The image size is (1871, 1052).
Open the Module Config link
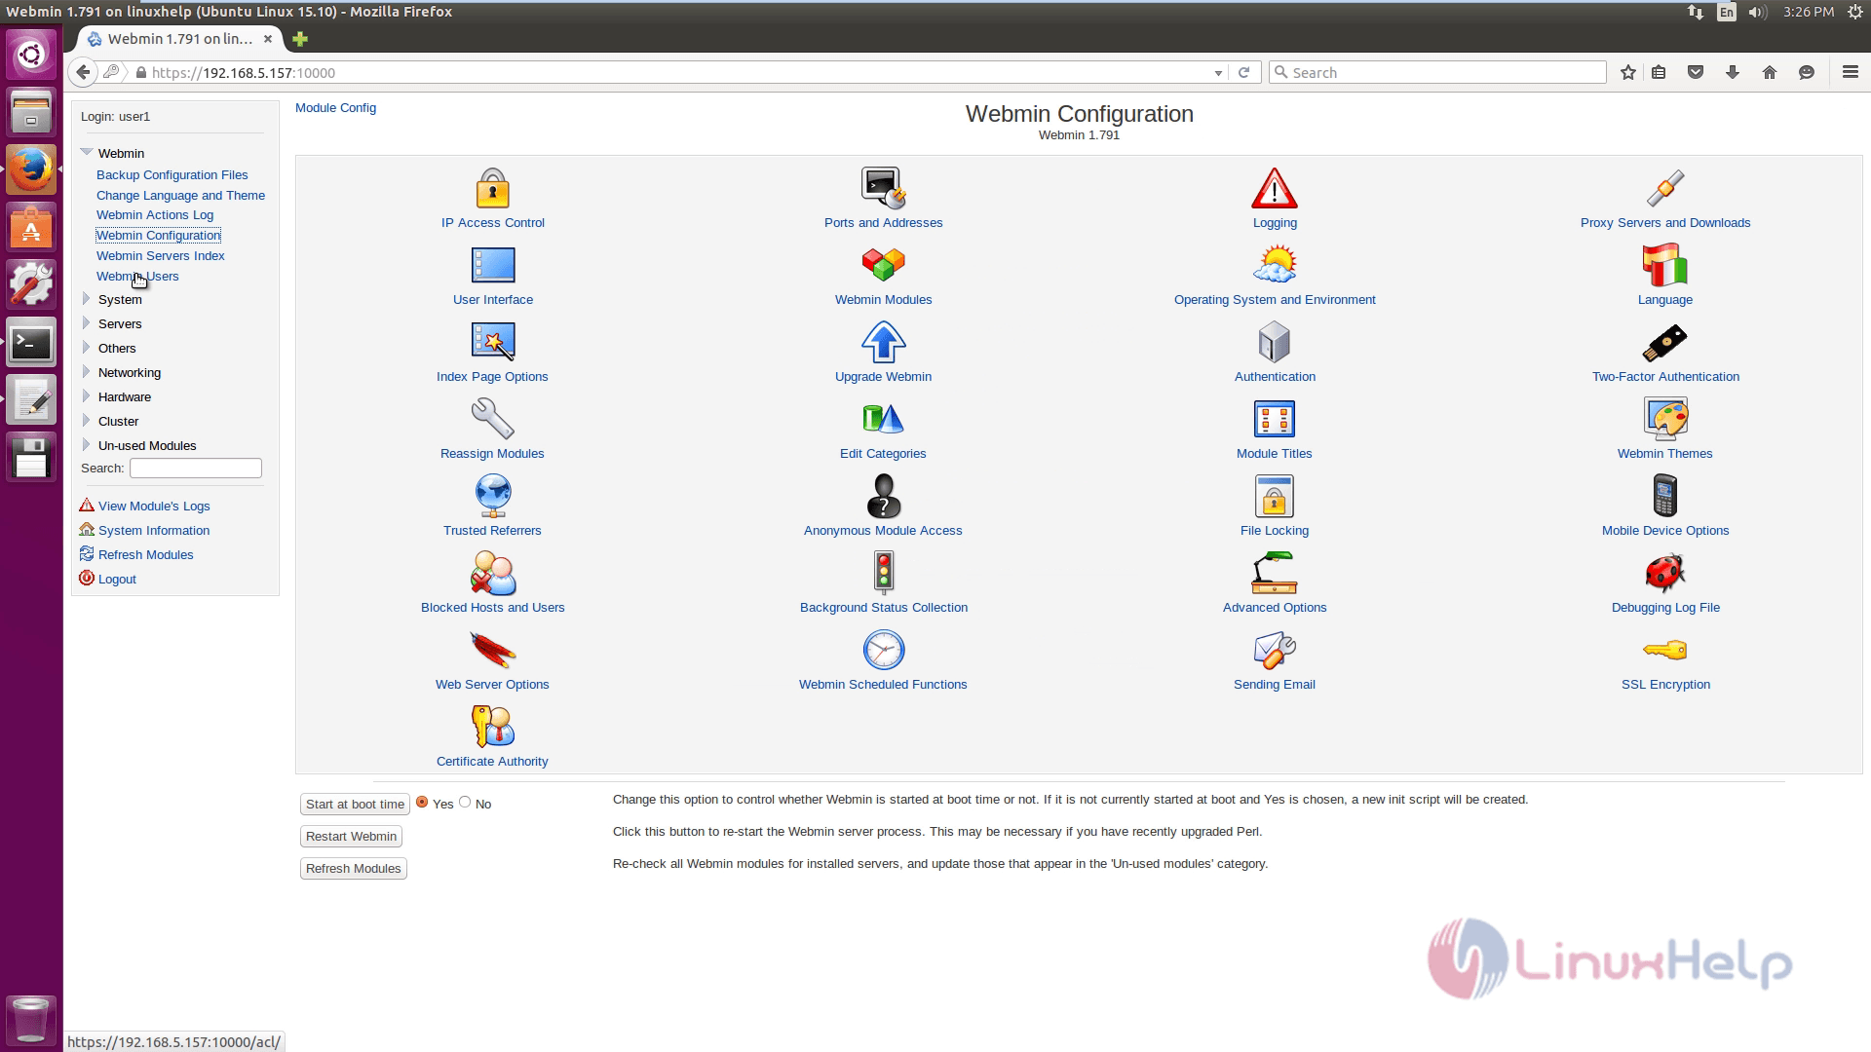[335, 108]
